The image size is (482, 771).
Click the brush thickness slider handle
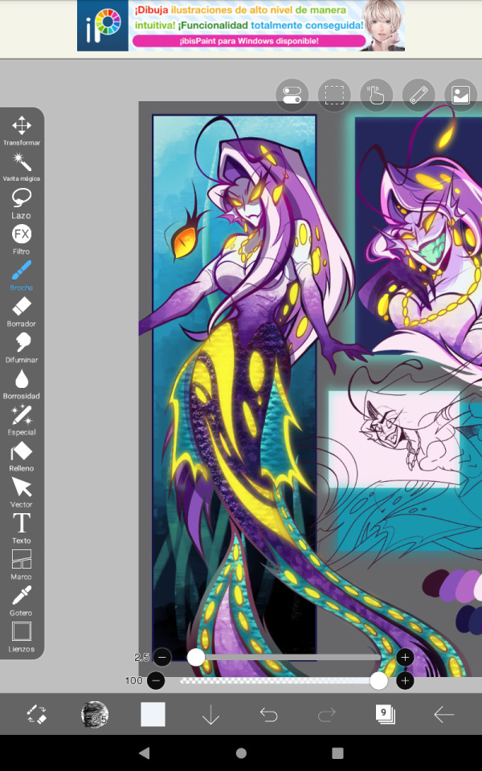point(196,657)
